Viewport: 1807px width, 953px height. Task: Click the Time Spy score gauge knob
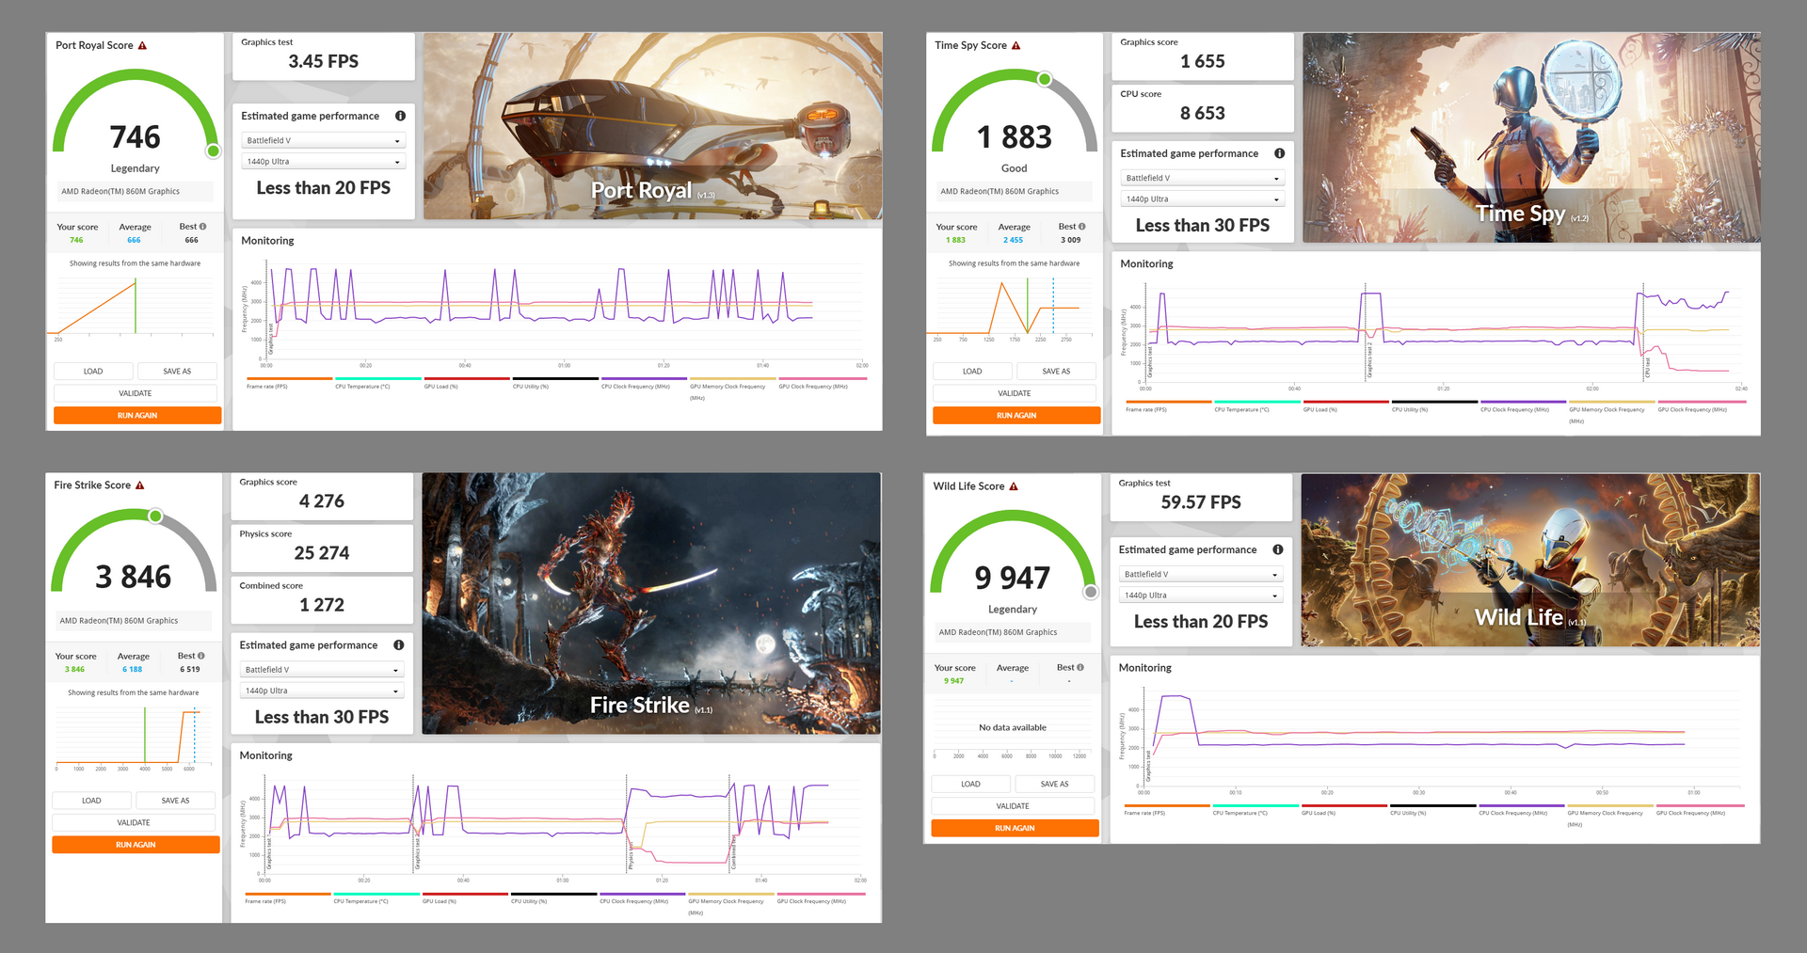(1044, 79)
